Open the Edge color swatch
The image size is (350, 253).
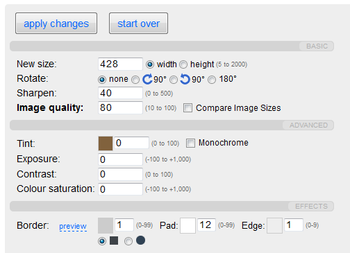(x=274, y=225)
